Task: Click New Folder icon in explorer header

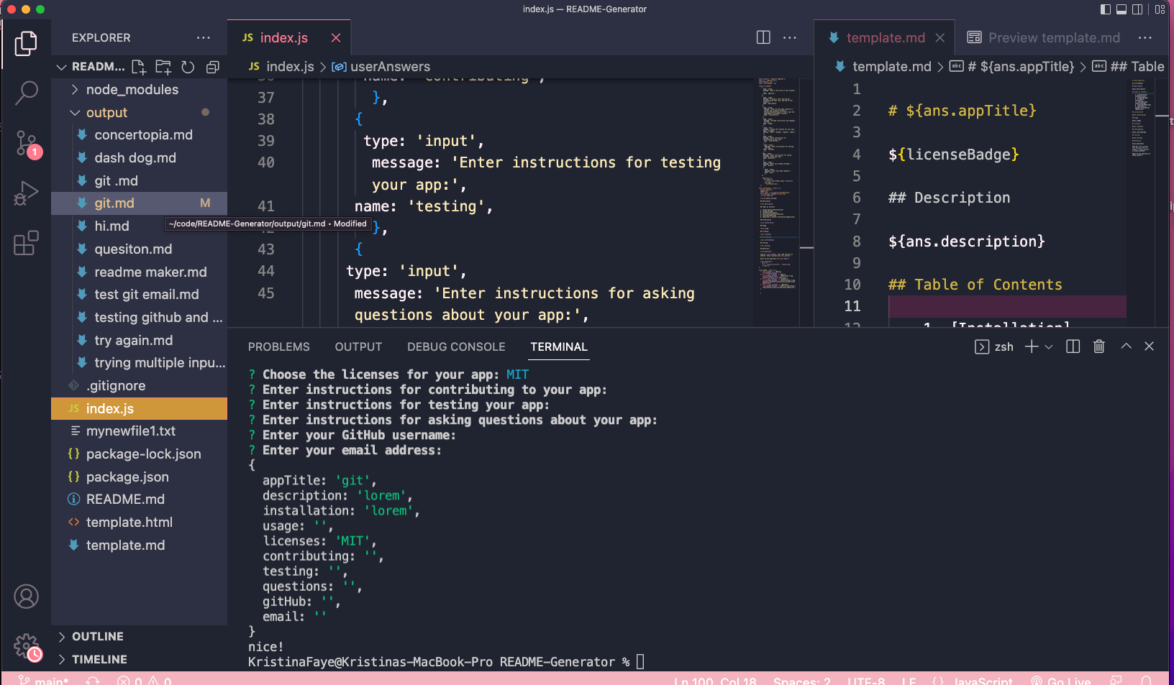Action: pos(163,67)
